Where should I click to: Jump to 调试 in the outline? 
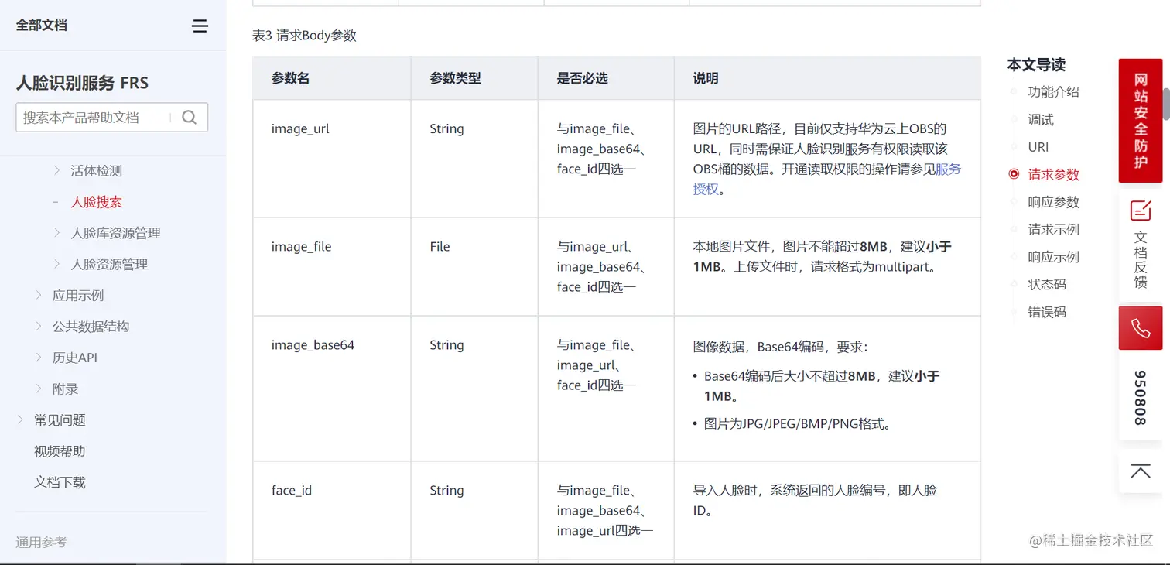point(1041,120)
